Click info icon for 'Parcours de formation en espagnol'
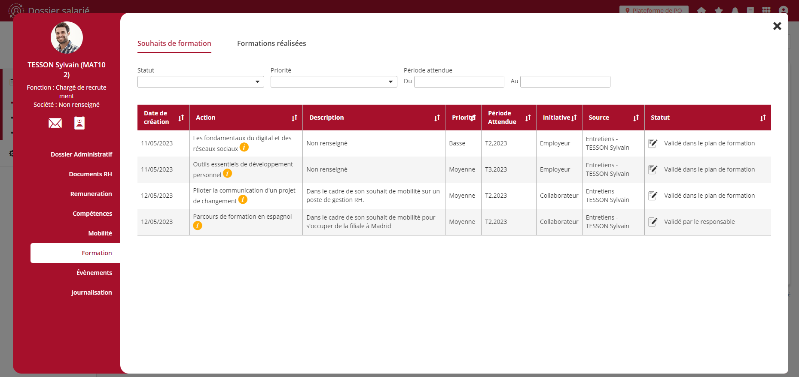This screenshot has width=799, height=377. pyautogui.click(x=198, y=226)
